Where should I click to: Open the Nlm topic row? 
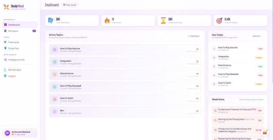(125, 112)
